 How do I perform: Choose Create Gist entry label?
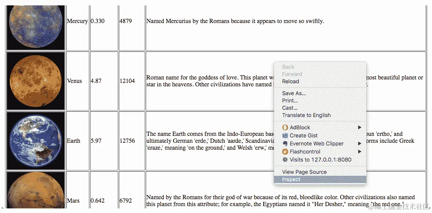(304, 135)
